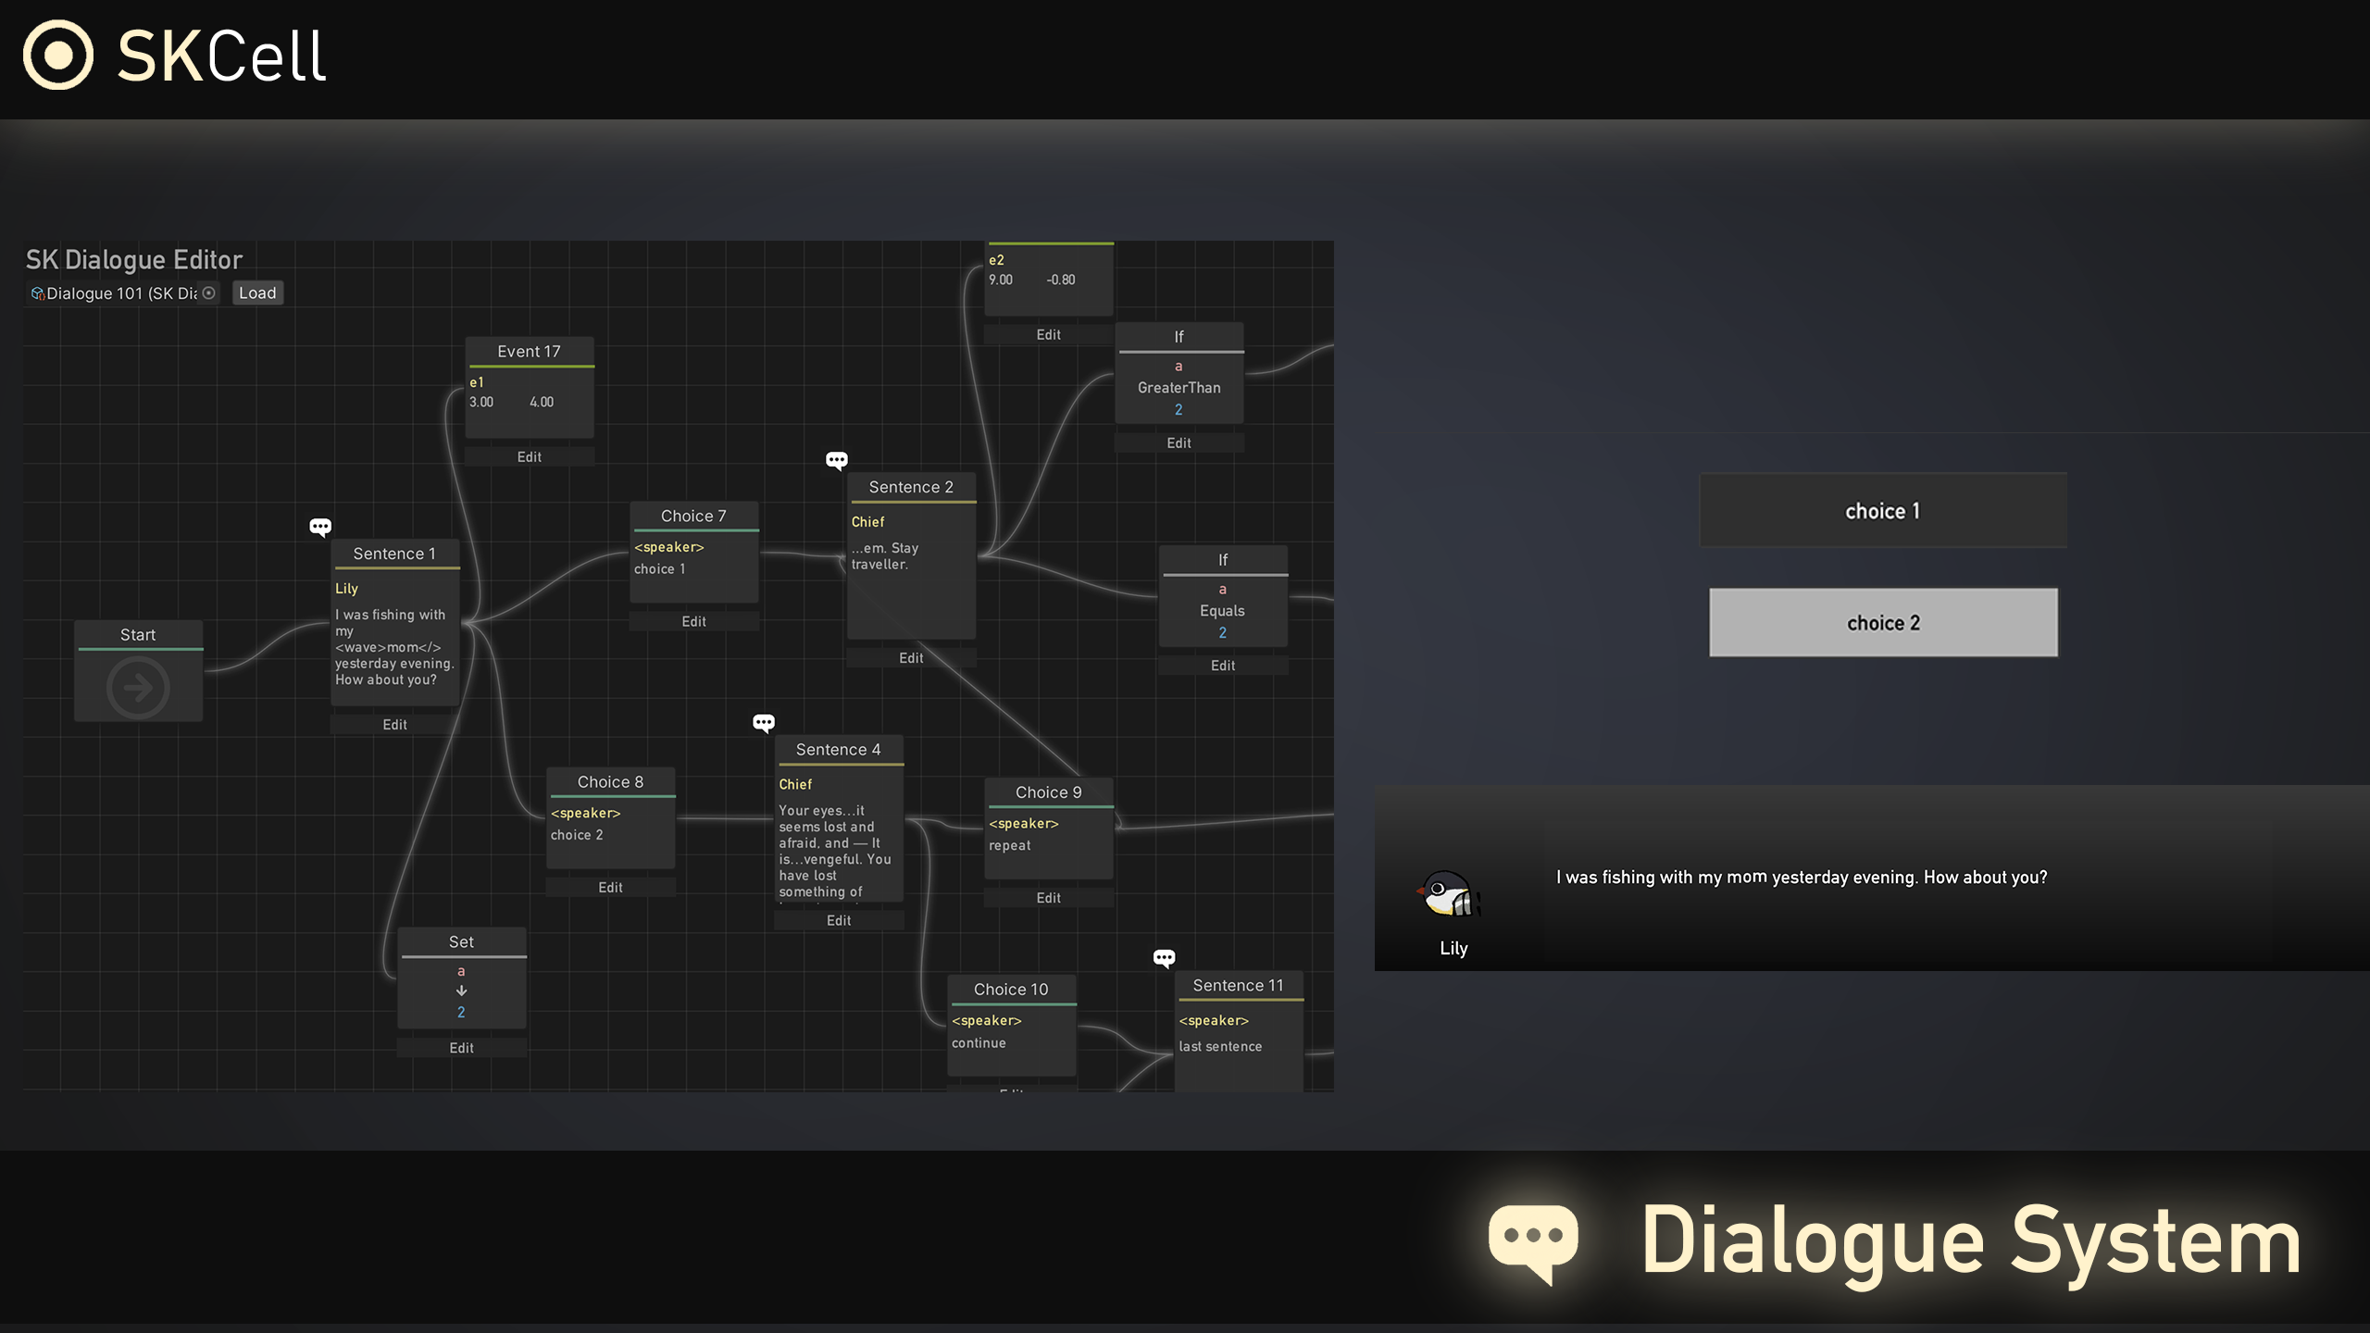Image resolution: width=2370 pixels, height=1333 pixels.
Task: Click Edit below the Set node
Action: coord(461,1048)
